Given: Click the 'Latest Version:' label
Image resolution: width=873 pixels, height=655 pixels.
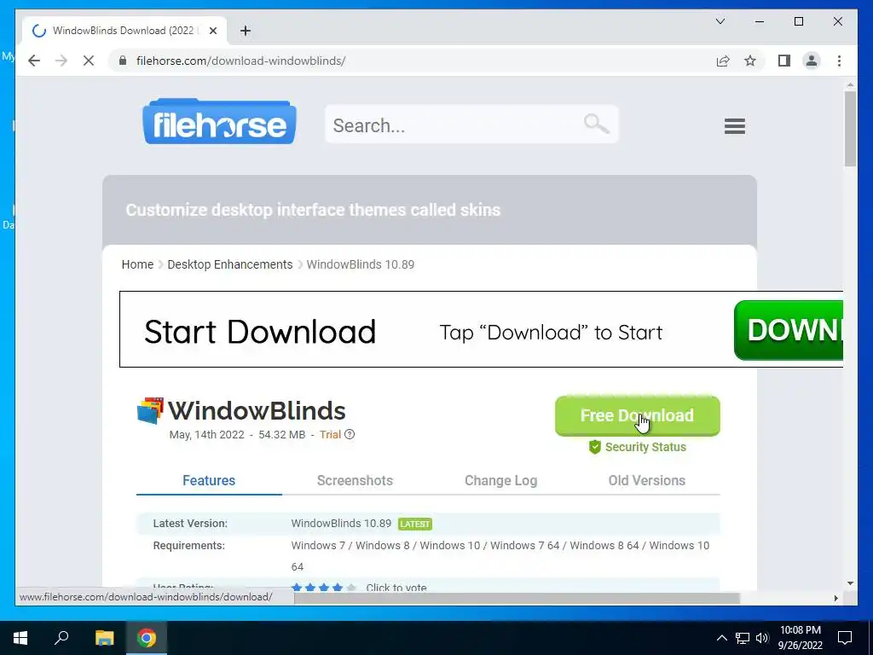Looking at the screenshot, I should click(190, 524).
